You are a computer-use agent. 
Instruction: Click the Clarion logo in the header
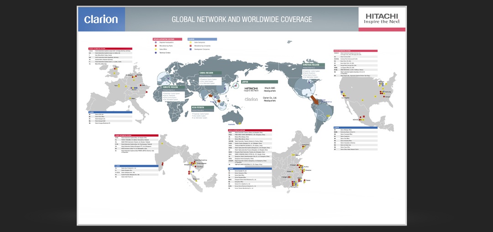coord(101,19)
